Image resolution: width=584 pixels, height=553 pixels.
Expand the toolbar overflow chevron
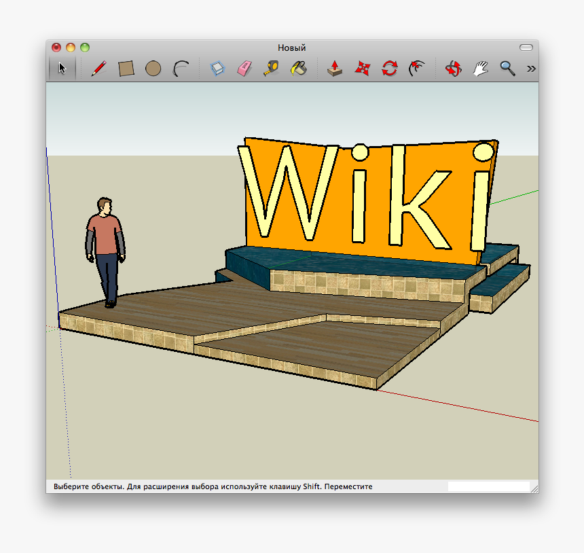[x=531, y=68]
